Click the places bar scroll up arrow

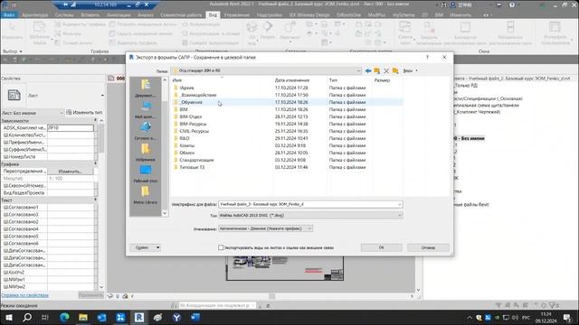(165, 80)
